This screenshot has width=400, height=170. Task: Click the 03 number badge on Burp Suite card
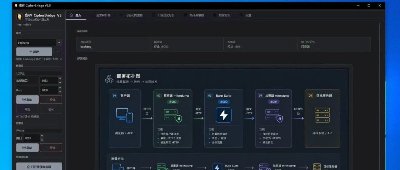point(210,96)
